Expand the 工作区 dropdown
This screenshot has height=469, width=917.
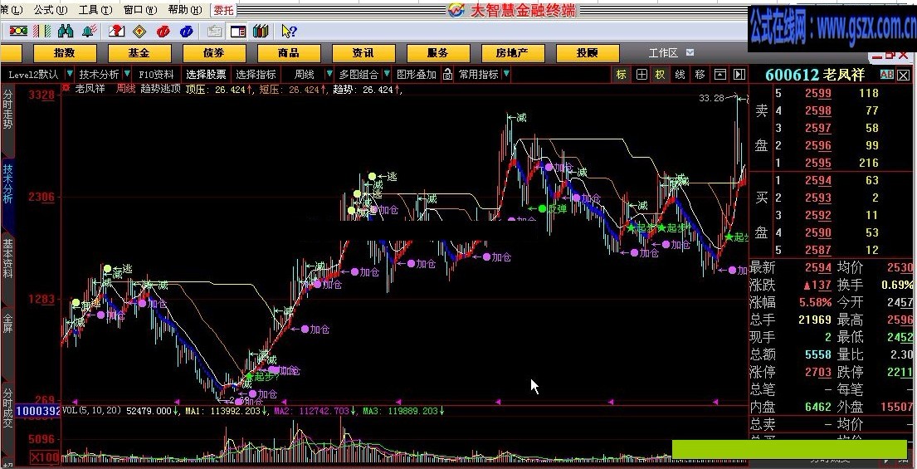click(690, 52)
